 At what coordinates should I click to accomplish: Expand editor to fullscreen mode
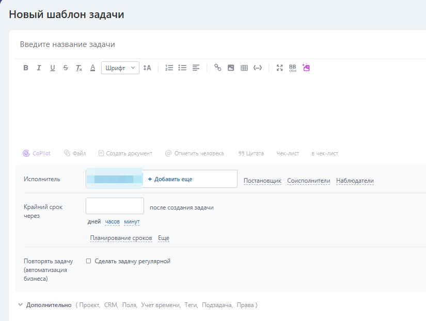[280, 68]
